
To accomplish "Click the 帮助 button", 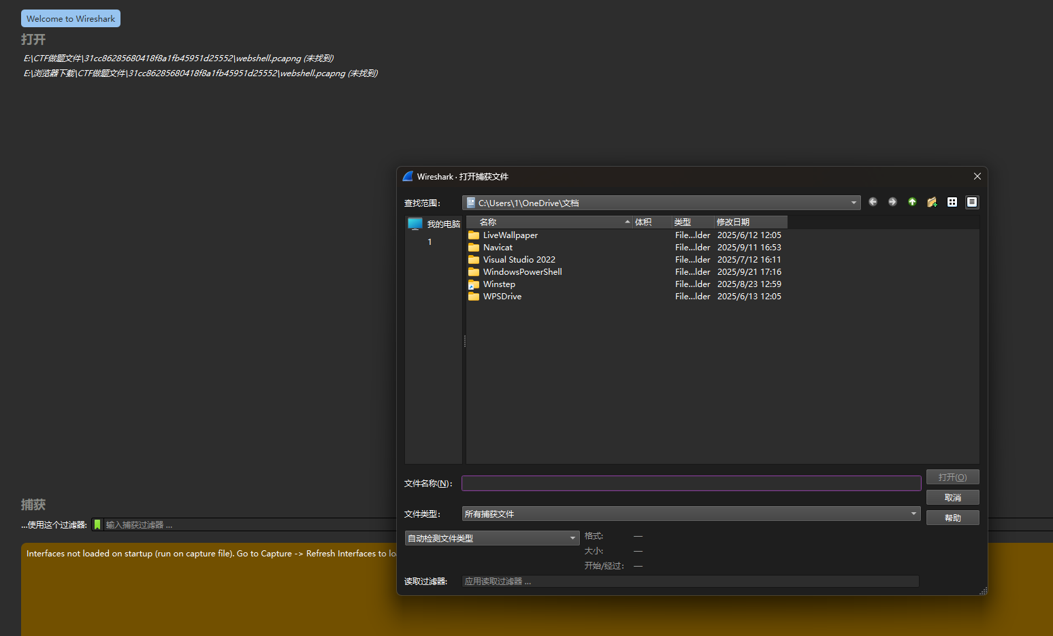I will coord(952,518).
